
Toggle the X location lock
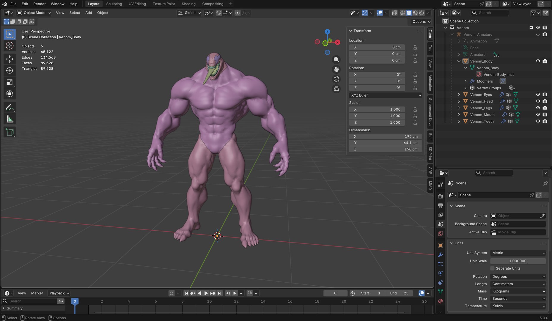(x=415, y=47)
